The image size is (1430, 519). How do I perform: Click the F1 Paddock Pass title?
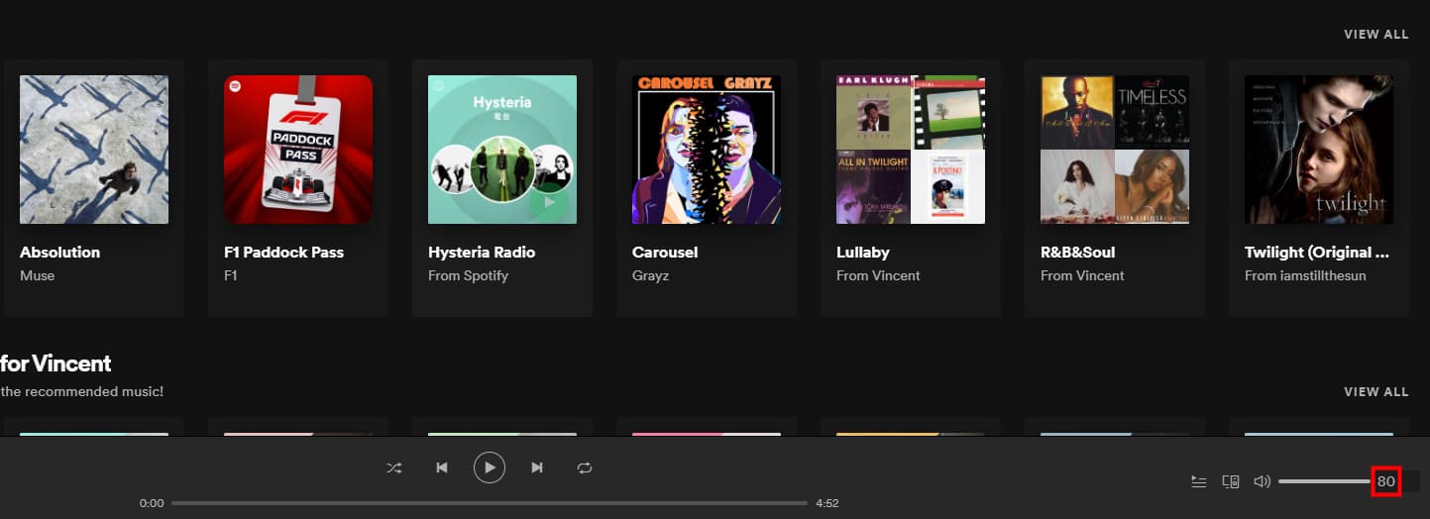[x=284, y=253]
